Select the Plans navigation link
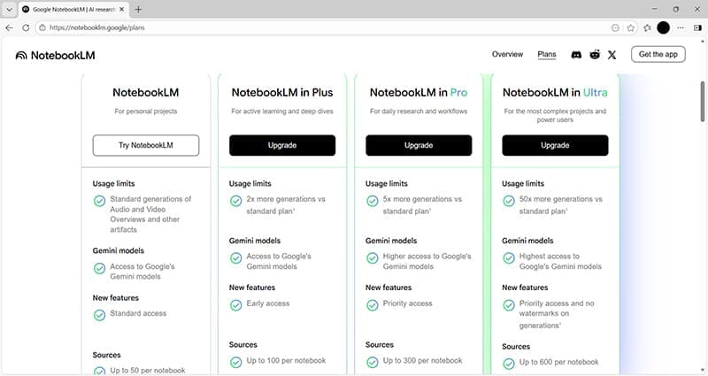 547,54
